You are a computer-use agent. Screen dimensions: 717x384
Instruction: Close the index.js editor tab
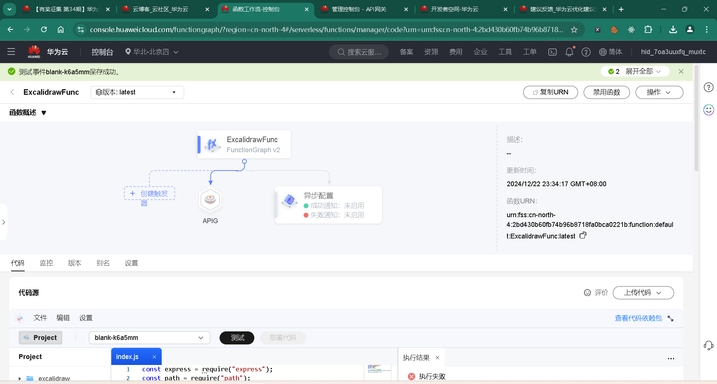154,357
